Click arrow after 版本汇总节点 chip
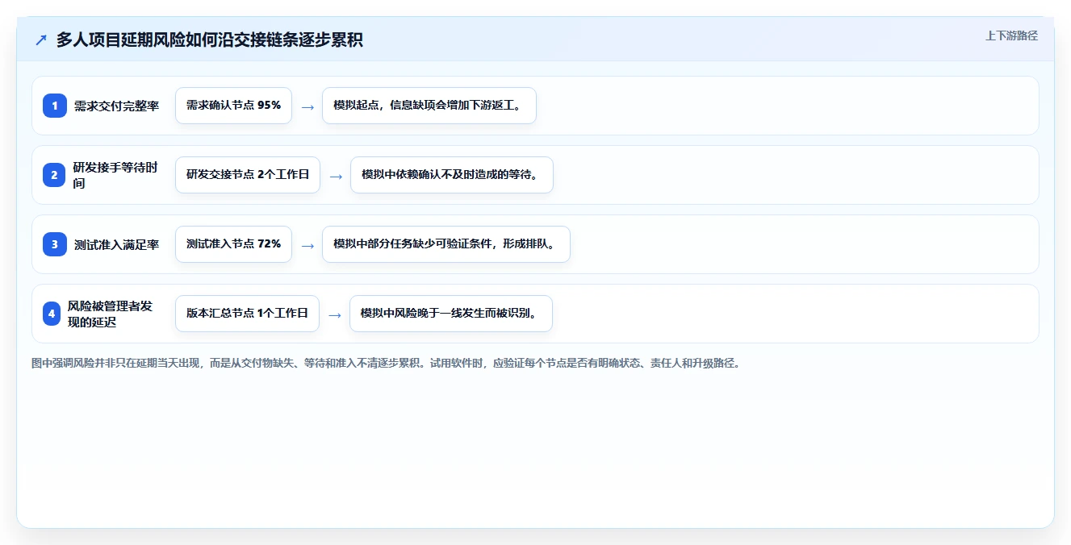1071x545 pixels. (x=334, y=314)
